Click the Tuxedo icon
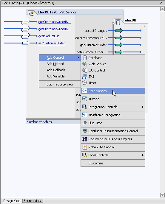 coord(85,99)
